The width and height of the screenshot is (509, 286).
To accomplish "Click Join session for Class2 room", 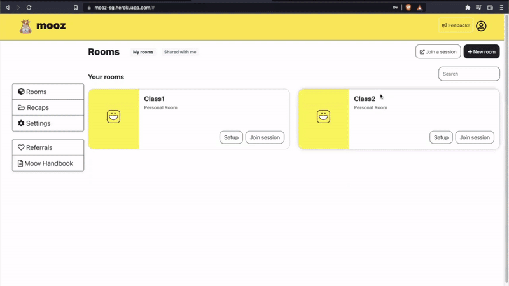I will (475, 137).
